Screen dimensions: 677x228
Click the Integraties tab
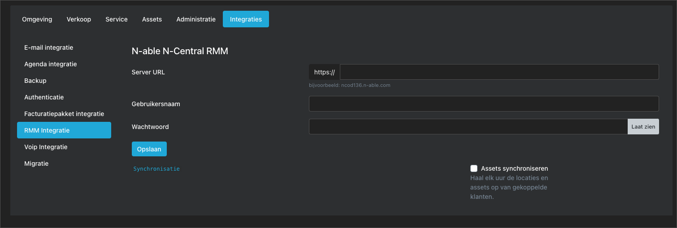pos(246,19)
